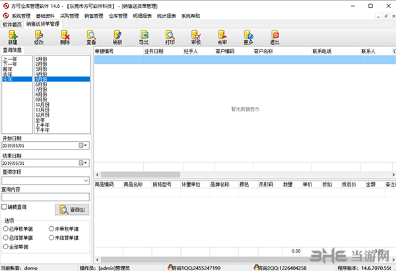Sort by the 客户名称 column header

pos(282,51)
